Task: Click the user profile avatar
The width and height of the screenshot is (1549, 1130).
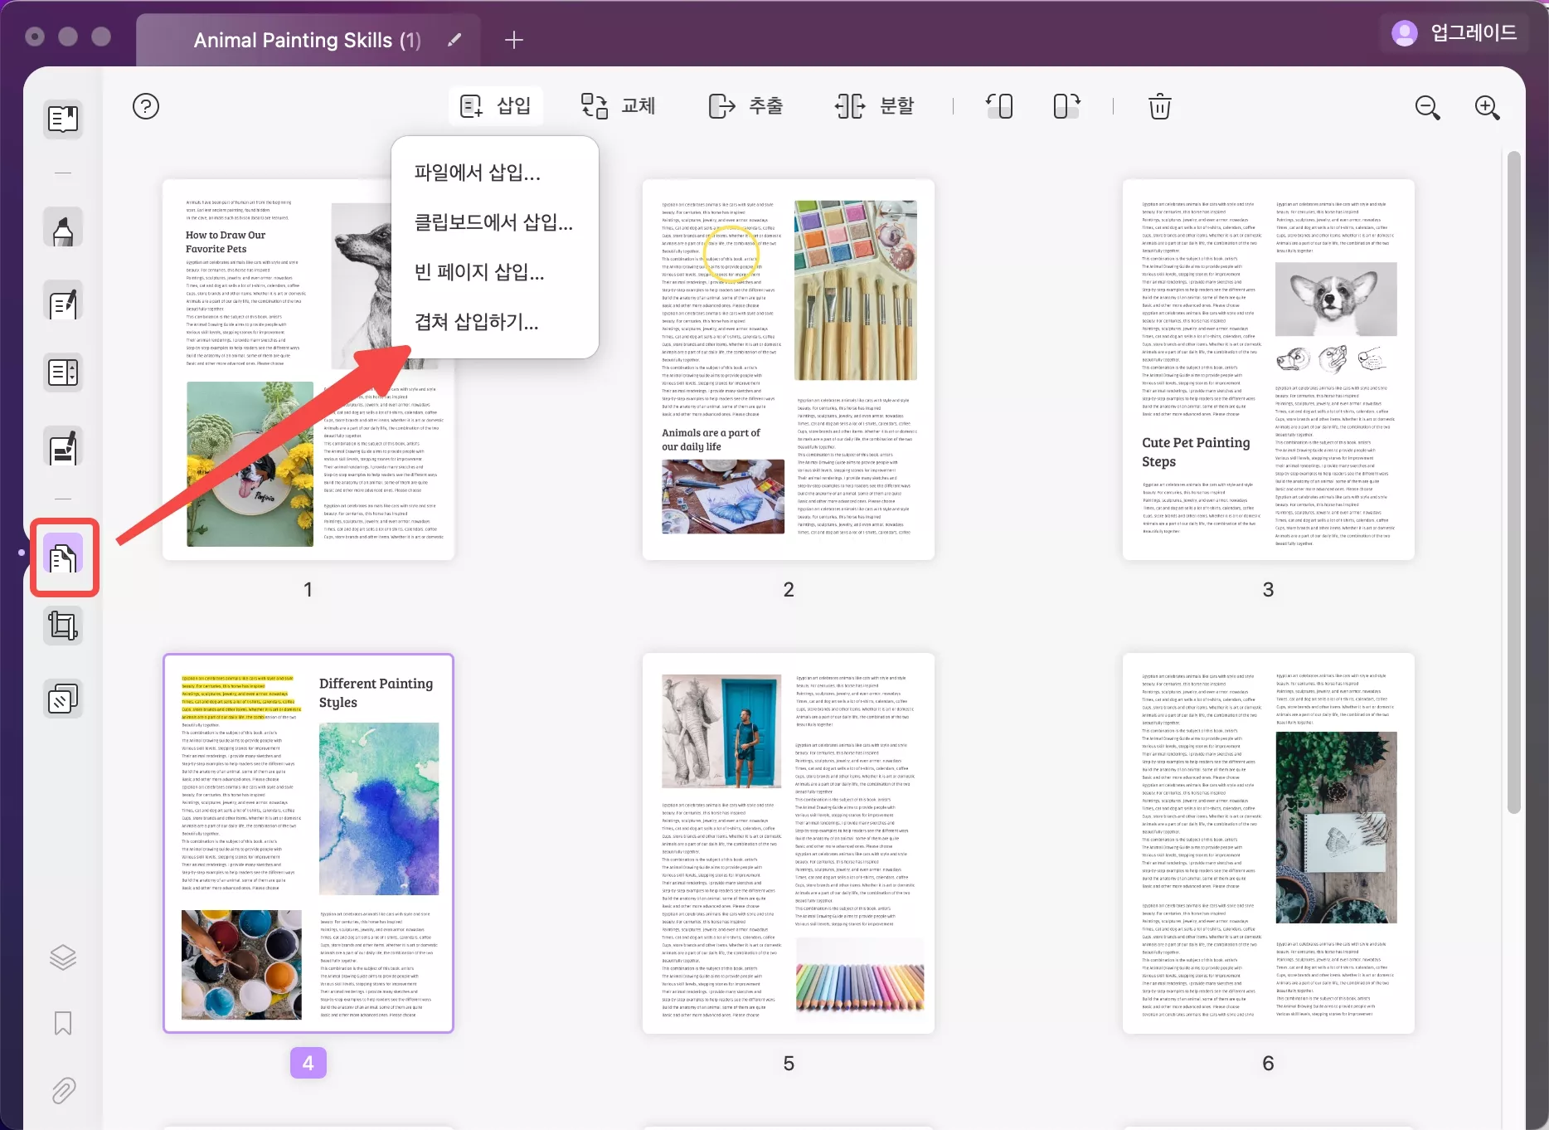Action: point(1404,33)
